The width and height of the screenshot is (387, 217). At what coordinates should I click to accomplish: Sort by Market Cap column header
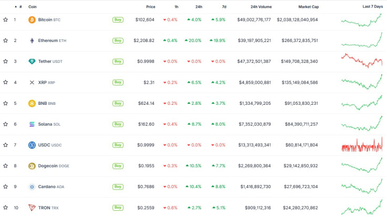(x=309, y=7)
